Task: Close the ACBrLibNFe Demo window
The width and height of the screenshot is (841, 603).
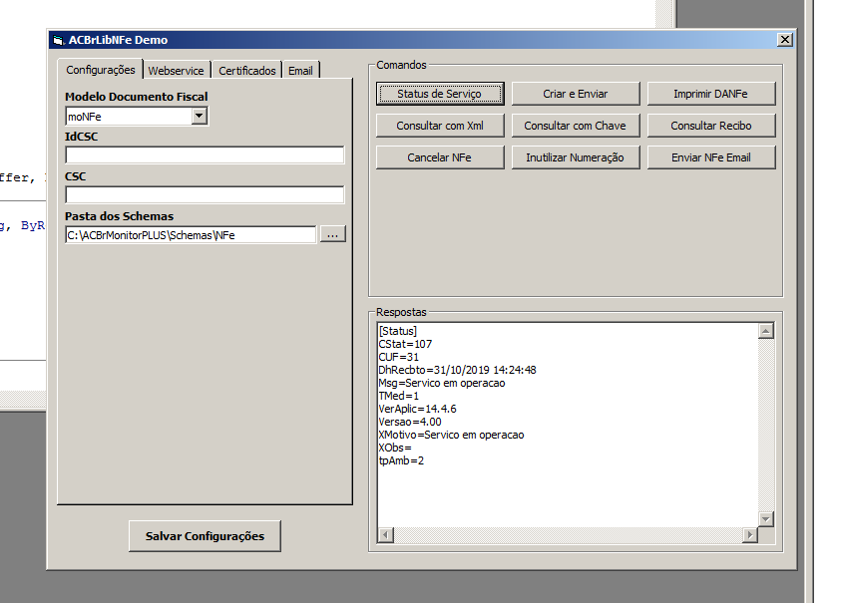Action: (x=785, y=40)
